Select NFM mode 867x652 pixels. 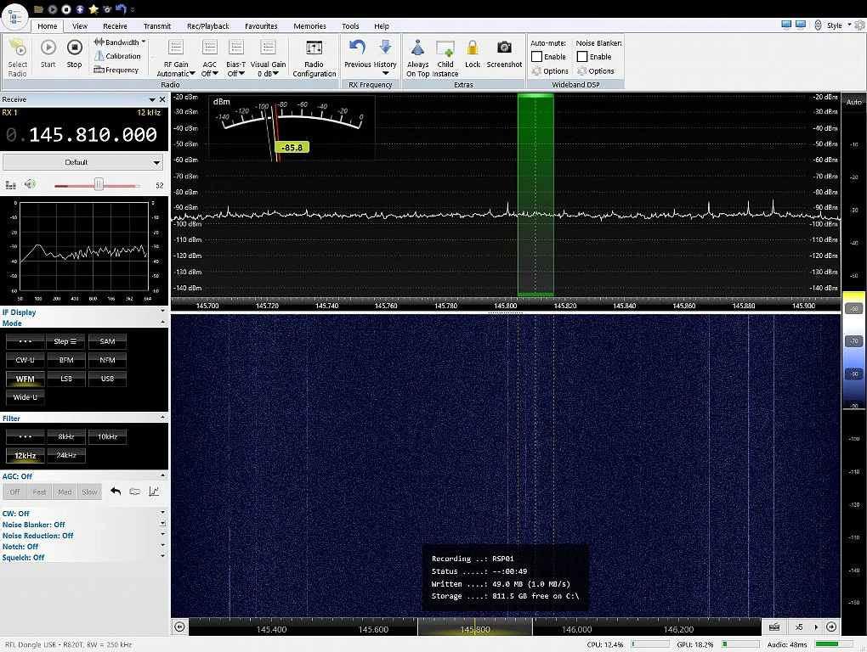click(x=107, y=360)
